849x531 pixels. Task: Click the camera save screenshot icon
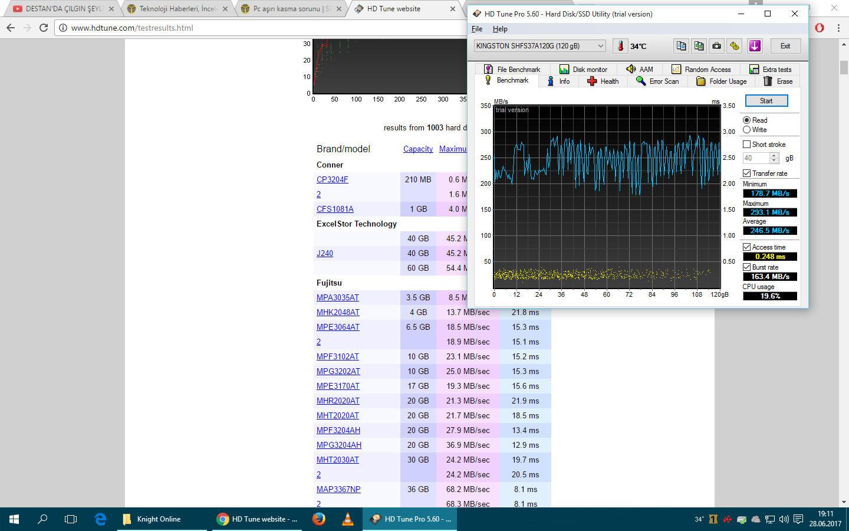716,46
